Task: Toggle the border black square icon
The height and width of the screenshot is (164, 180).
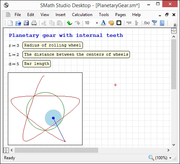Action: 119,23
